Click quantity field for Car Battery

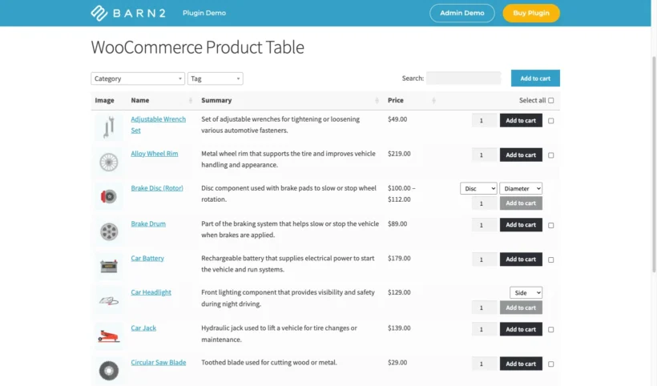tap(485, 259)
